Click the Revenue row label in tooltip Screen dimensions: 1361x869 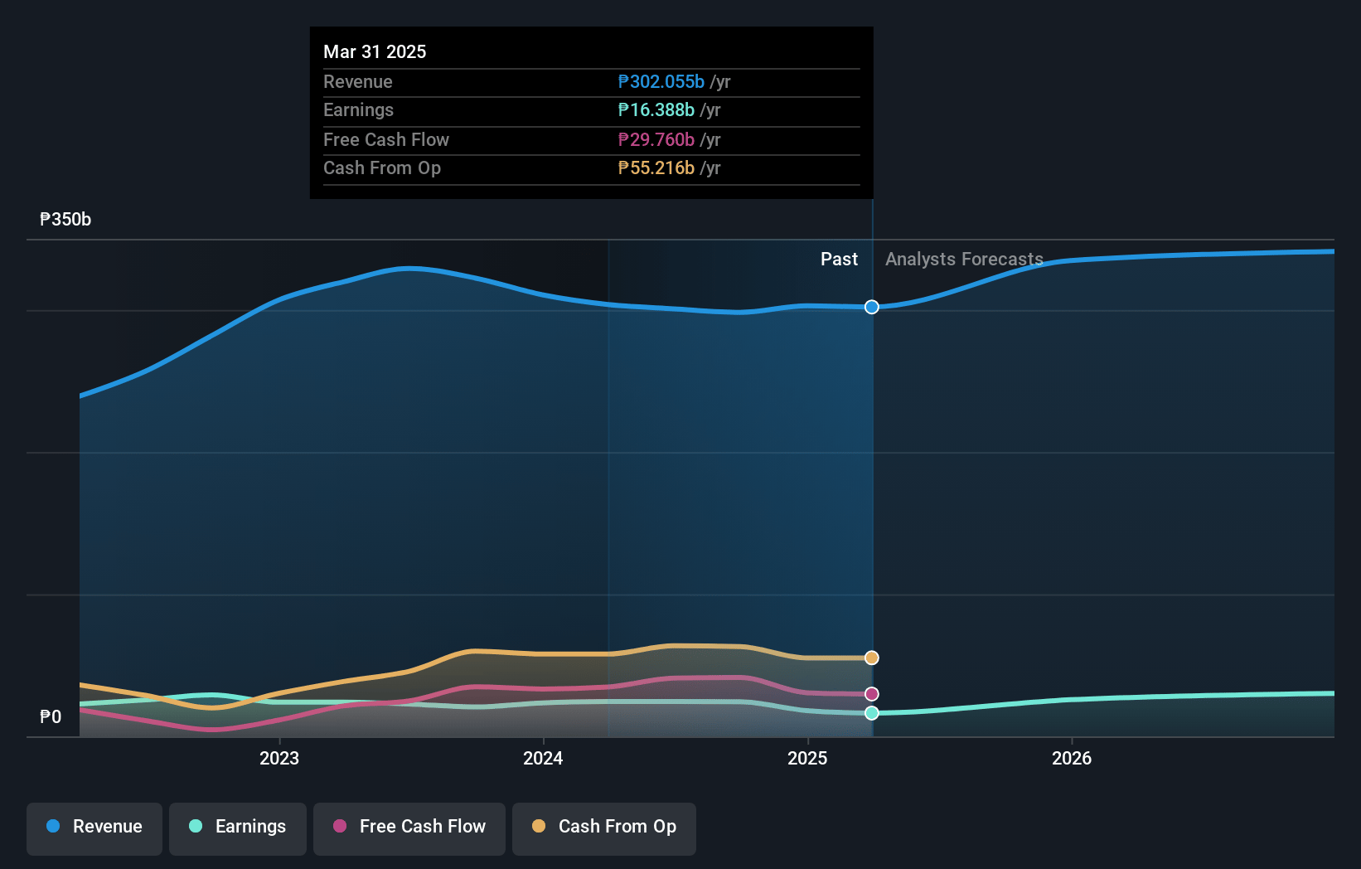click(x=358, y=81)
